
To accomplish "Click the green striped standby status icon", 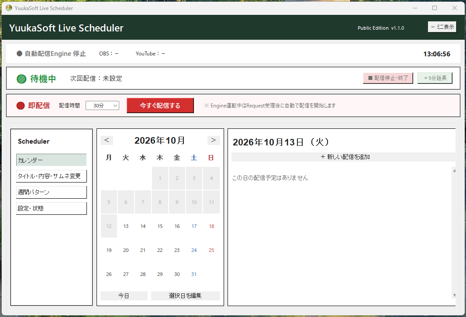I will click(21, 79).
